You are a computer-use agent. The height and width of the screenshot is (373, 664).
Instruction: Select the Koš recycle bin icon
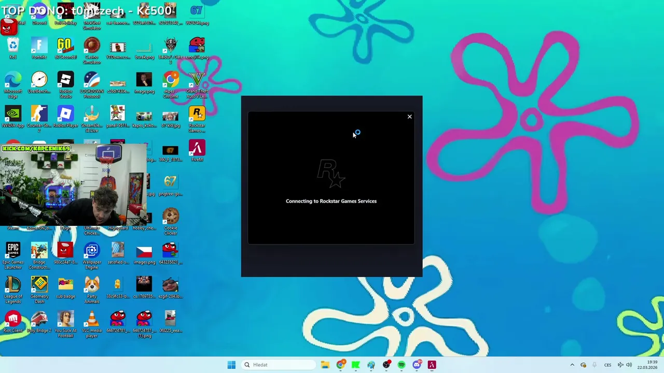(x=13, y=48)
